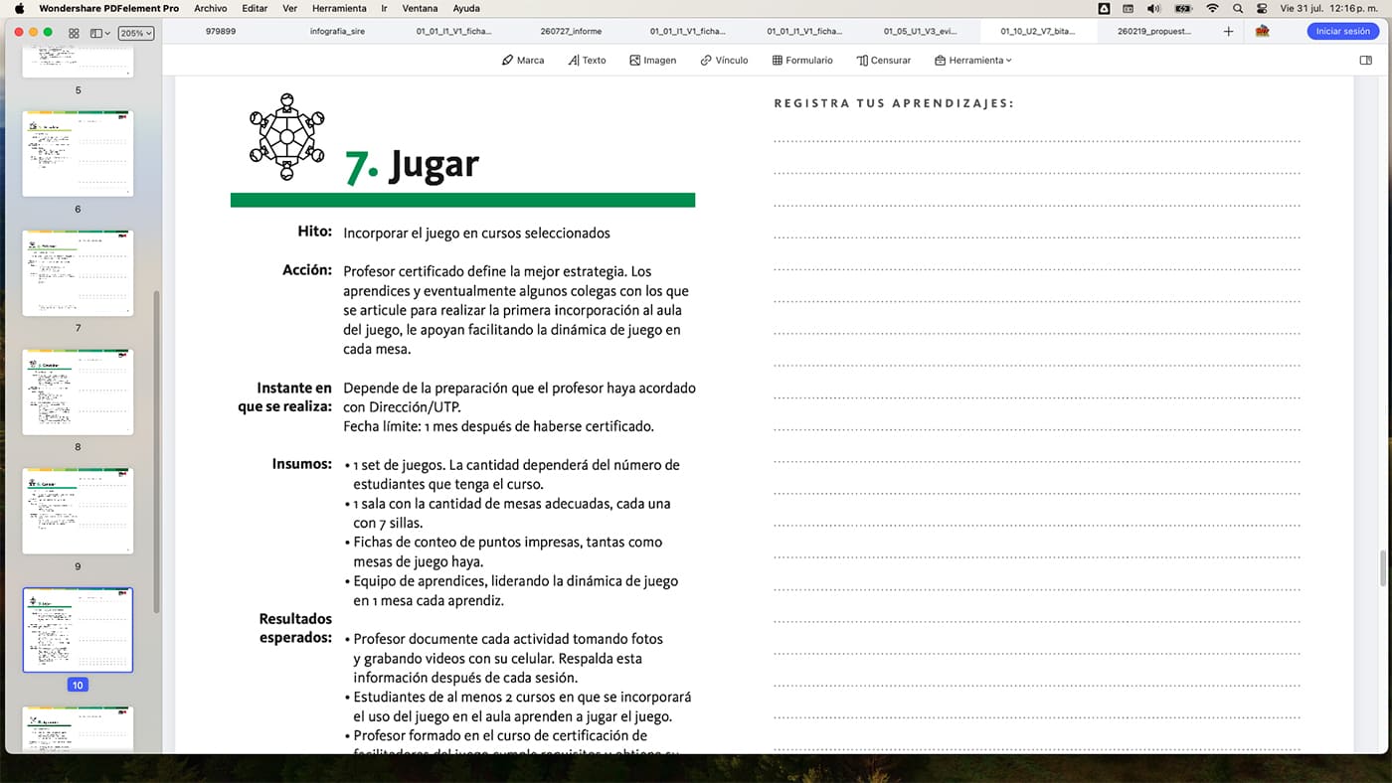The height and width of the screenshot is (783, 1392).
Task: Click the 'Acción:' label
Action: [307, 270]
